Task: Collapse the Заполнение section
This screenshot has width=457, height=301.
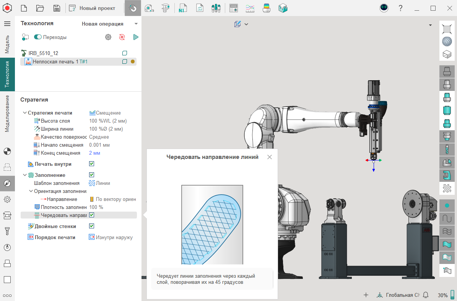Action: click(x=25, y=175)
